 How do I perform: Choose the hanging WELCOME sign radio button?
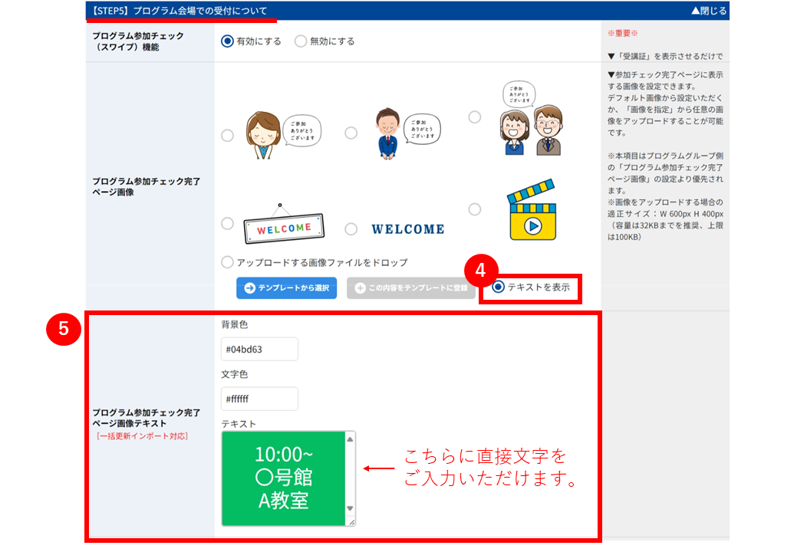click(227, 223)
